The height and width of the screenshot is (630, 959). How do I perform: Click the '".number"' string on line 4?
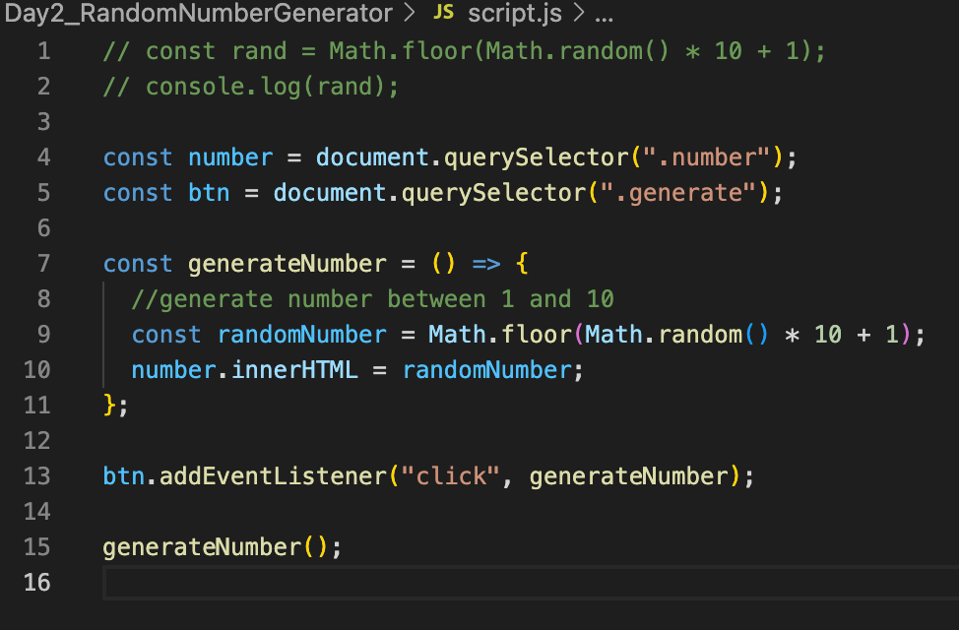pos(706,157)
